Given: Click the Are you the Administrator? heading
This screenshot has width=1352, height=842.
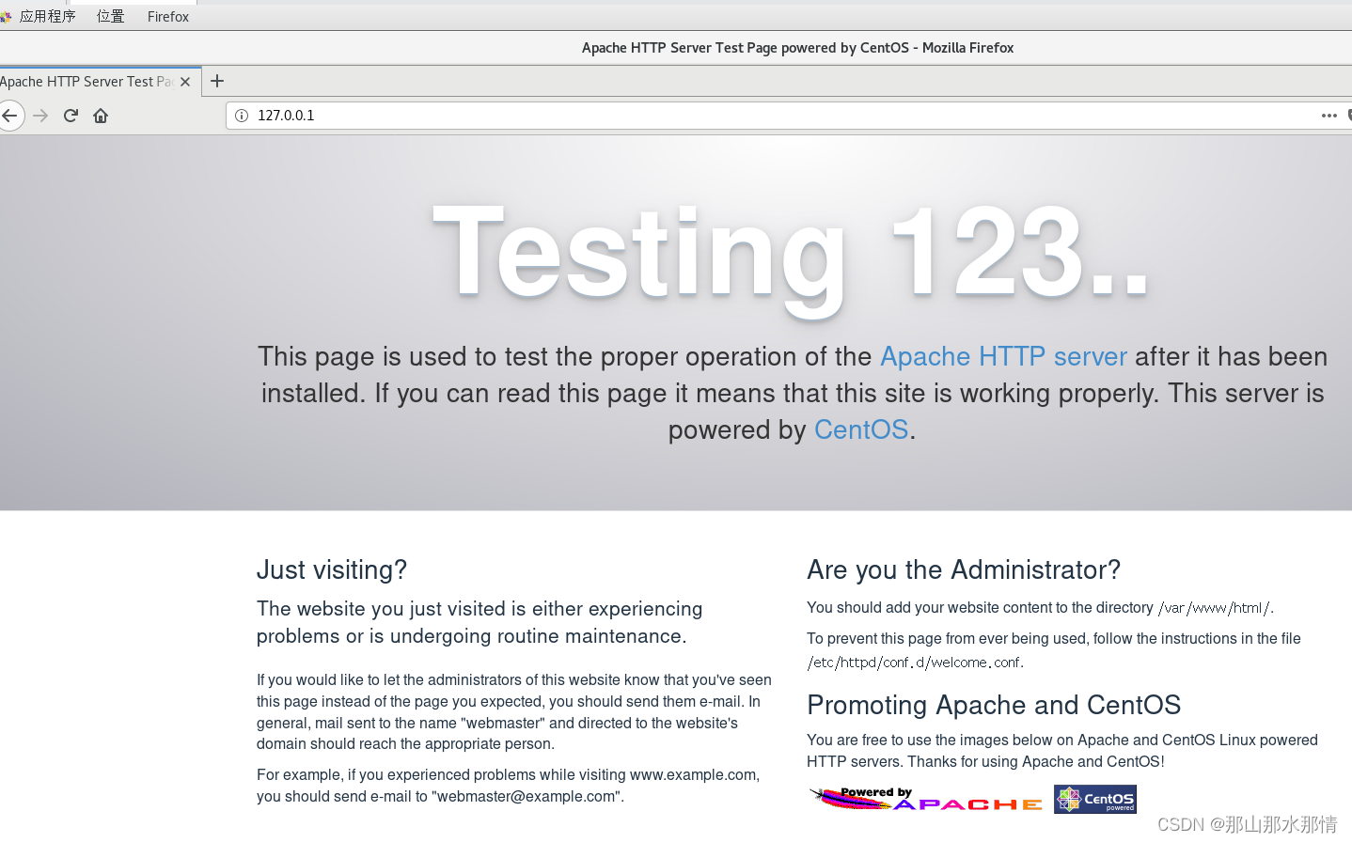Looking at the screenshot, I should point(964,569).
